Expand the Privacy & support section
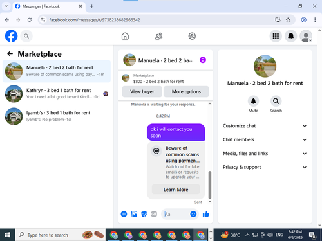Image resolution: width=322 pixels, height=241 pixels. (x=265, y=167)
